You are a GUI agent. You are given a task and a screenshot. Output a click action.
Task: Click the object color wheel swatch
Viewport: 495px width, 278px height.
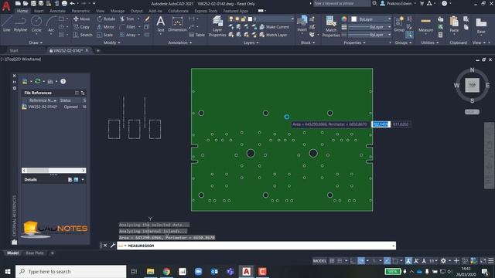pyautogui.click(x=344, y=19)
